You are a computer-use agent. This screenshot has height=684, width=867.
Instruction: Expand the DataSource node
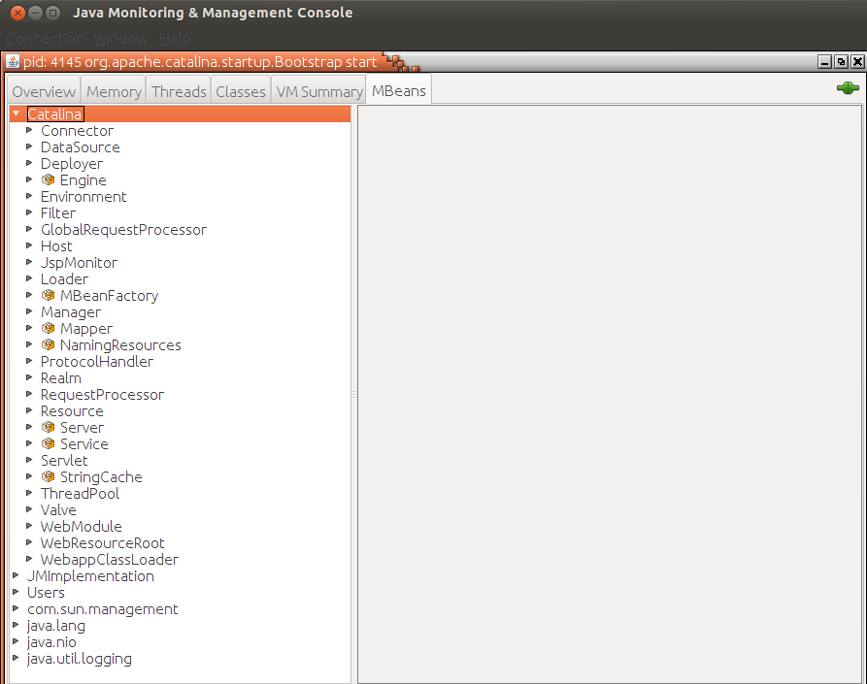[29, 147]
